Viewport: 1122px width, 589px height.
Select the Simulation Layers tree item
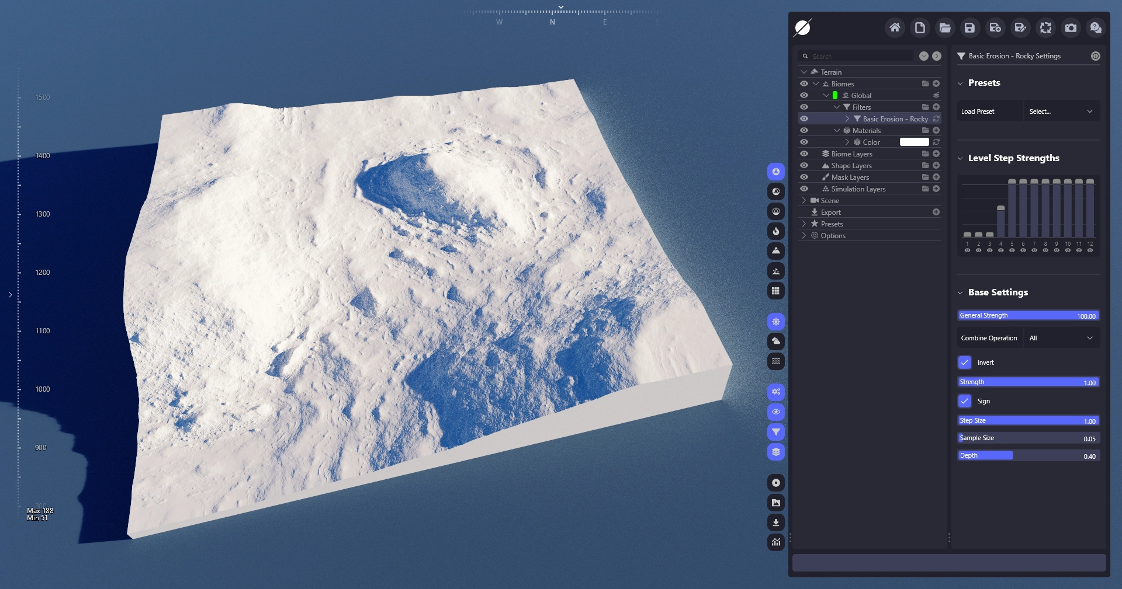pos(858,189)
